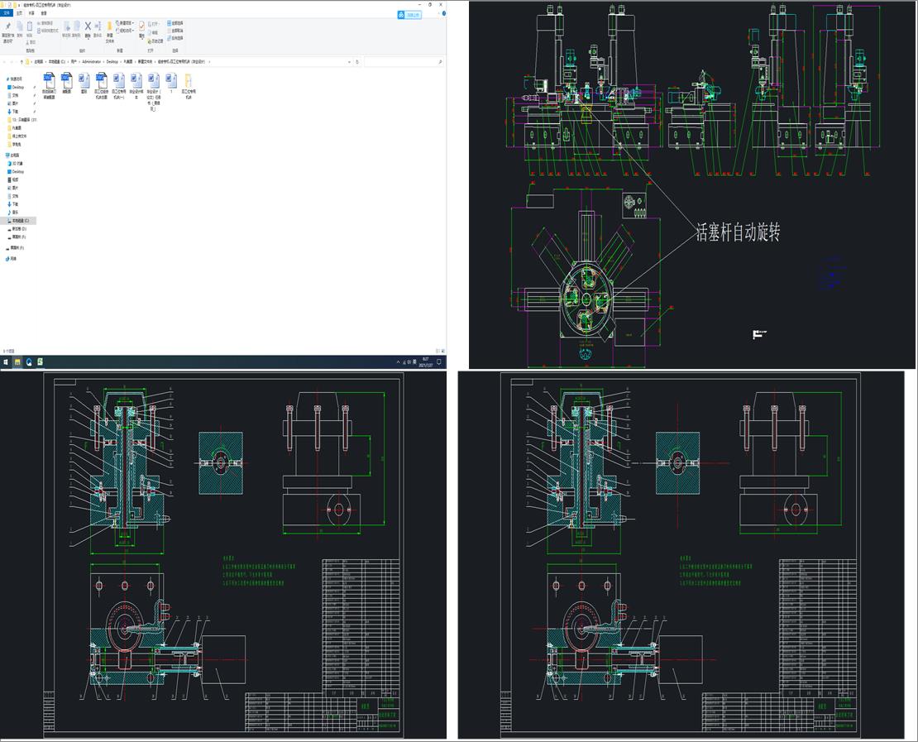Image resolution: width=918 pixels, height=742 pixels.
Task: Click the Select all button in ribbon
Action: 175,23
